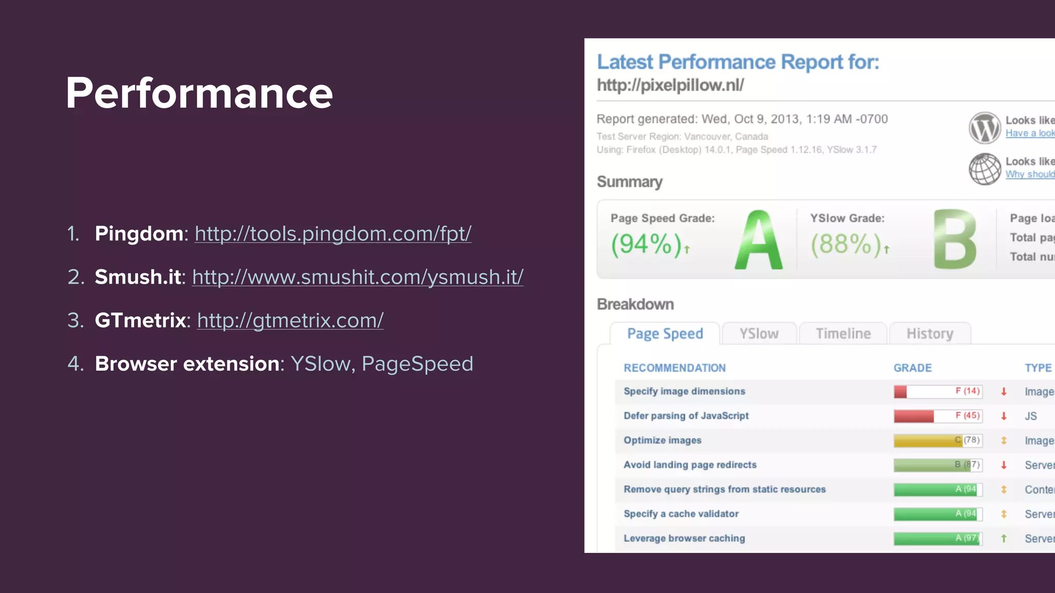Click the Image type cell on Optimize images row
The image size is (1055, 593).
coord(1039,441)
